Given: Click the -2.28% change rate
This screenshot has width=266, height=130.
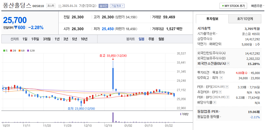Looking at the screenshot, I should [x=36, y=27].
